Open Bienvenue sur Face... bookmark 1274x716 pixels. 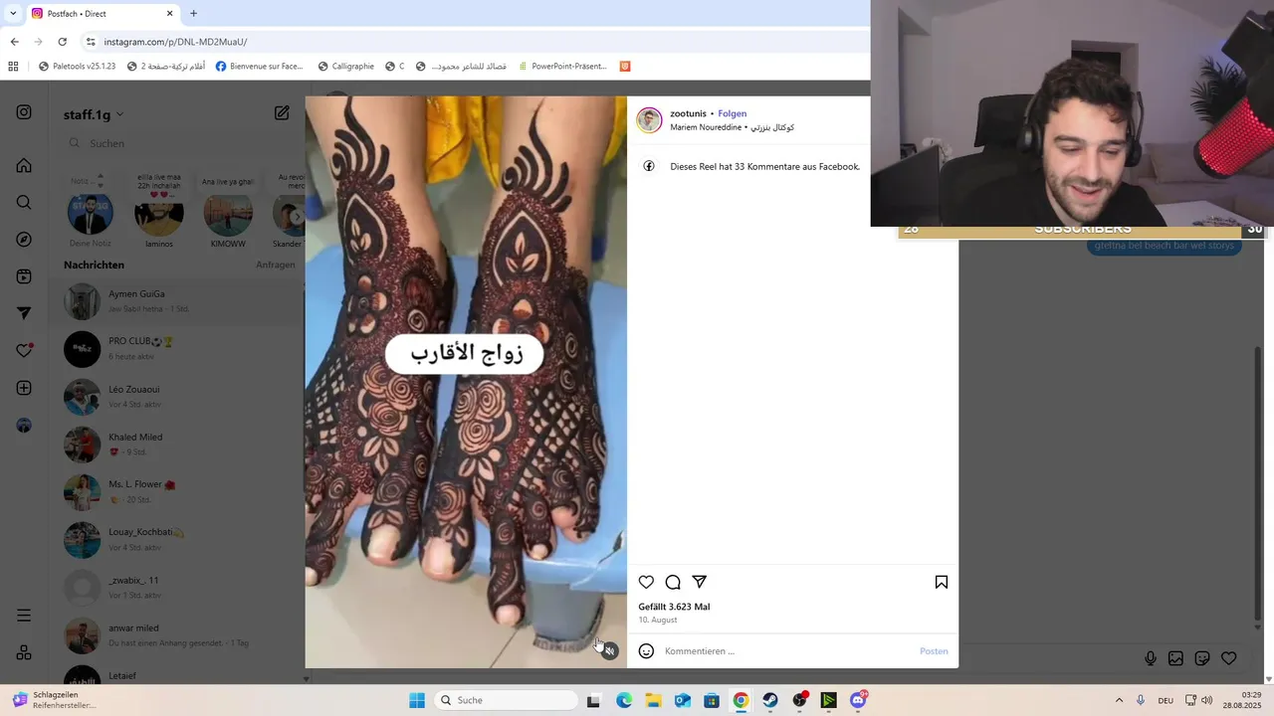pyautogui.click(x=260, y=67)
